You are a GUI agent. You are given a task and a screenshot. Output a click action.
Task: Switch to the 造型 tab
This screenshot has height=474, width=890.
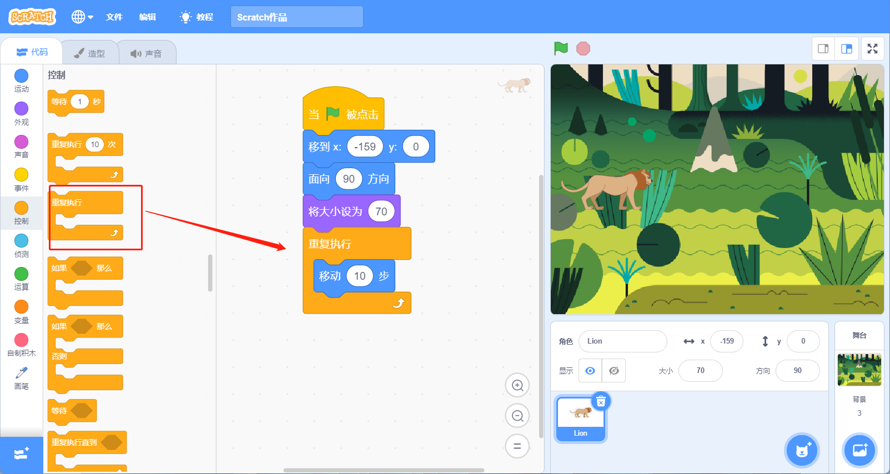click(90, 53)
